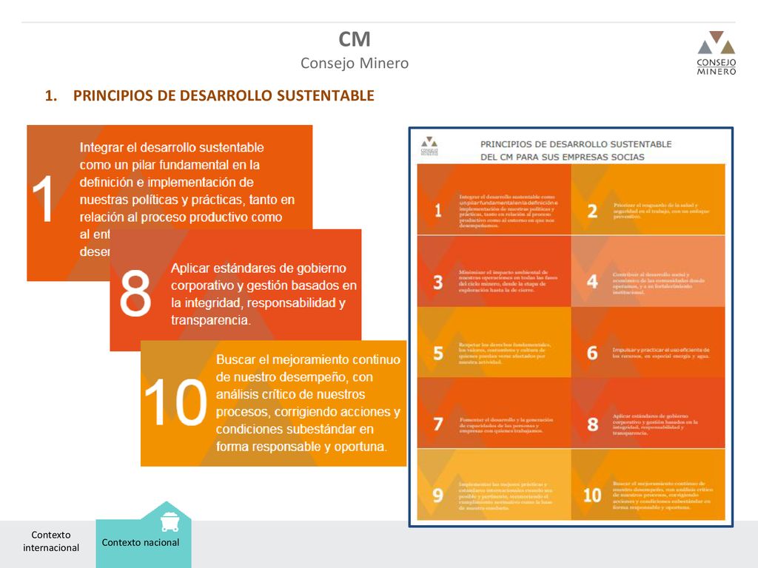Screen dimensions: 758x568
Task: Select poster tile number 10
Action: [648, 484]
